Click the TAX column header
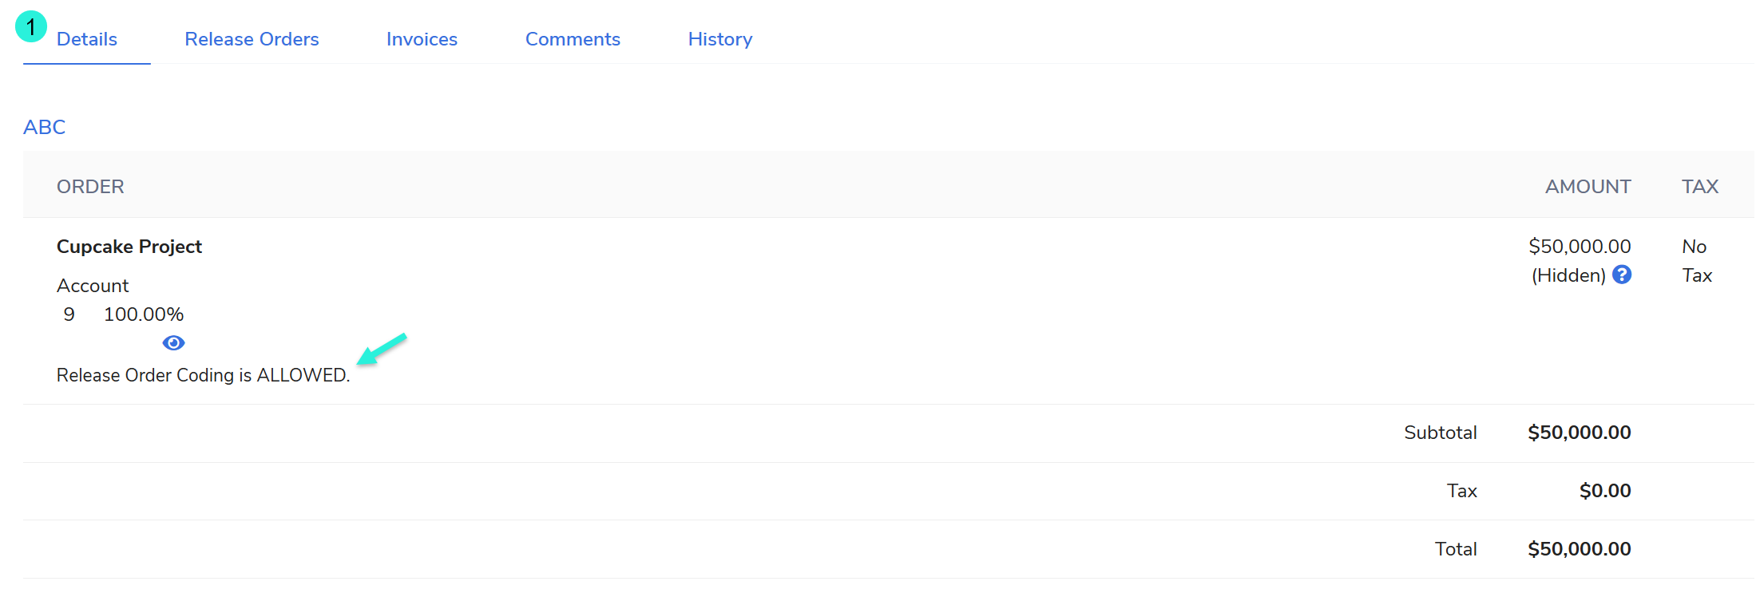The height and width of the screenshot is (593, 1756). pos(1699,187)
